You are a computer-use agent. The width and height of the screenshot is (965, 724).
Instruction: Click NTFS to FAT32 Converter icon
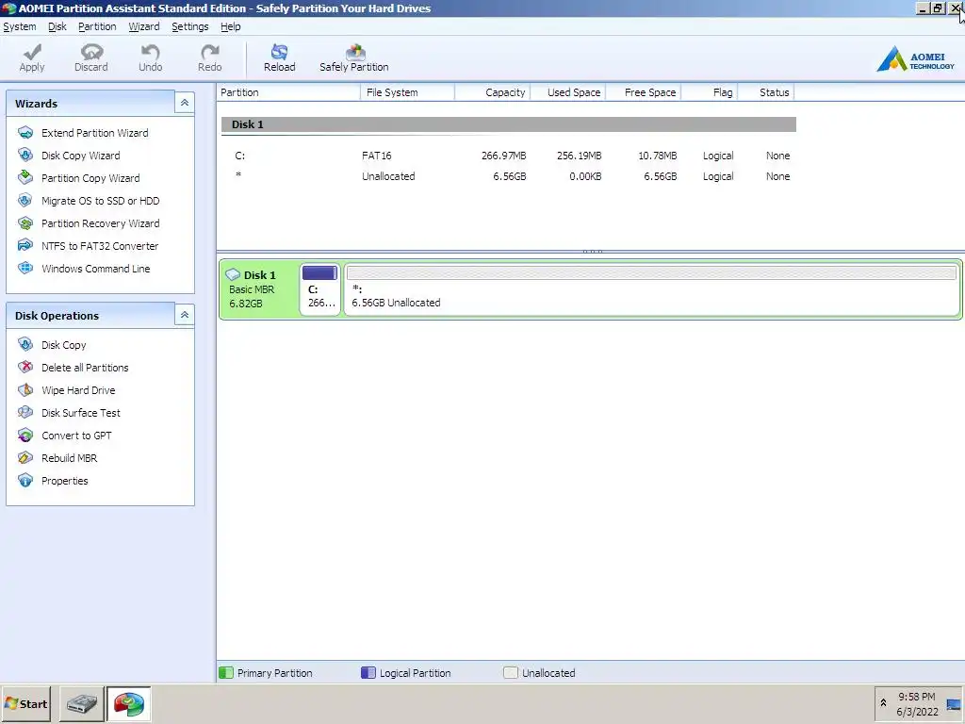coord(25,245)
